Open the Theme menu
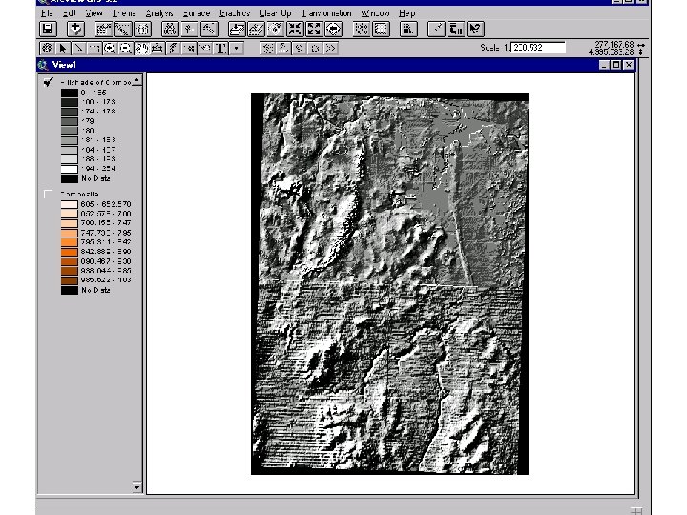The width and height of the screenshot is (687, 515). tap(124, 13)
